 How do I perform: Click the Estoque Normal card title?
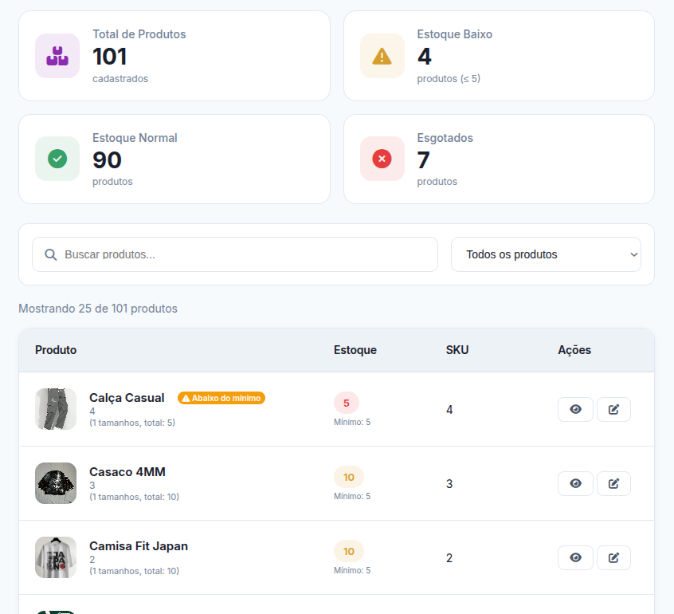coord(135,138)
